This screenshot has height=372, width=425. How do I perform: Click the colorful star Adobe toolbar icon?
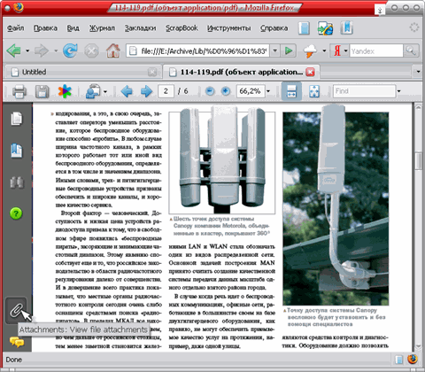coord(65,91)
